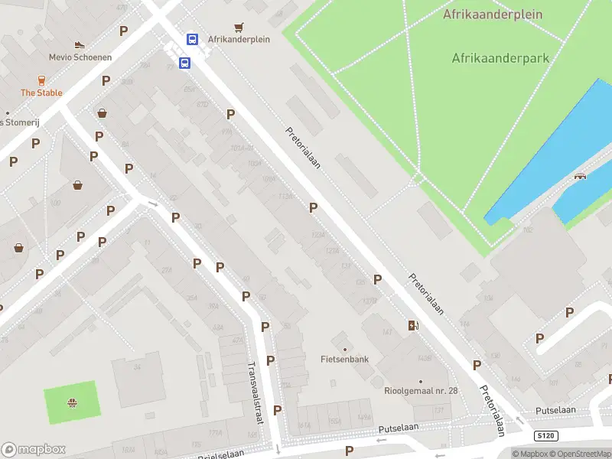Image resolution: width=612 pixels, height=459 pixels.
Task: Click the S120 road shield badge
Action: [x=545, y=435]
